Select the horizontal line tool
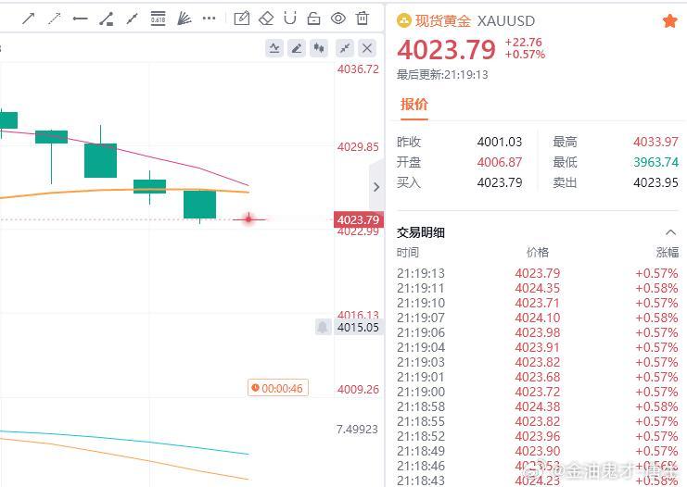This screenshot has height=487, width=687. [80, 19]
